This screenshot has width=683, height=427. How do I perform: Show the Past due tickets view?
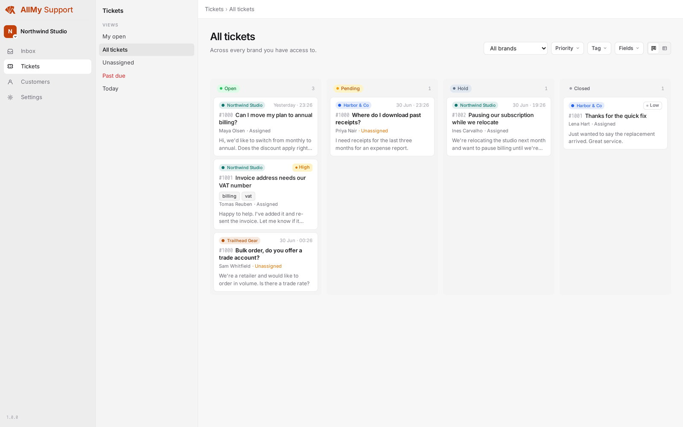[x=146, y=76]
